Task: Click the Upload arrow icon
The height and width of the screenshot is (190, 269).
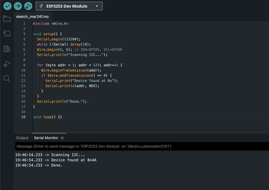Action: (18, 6)
